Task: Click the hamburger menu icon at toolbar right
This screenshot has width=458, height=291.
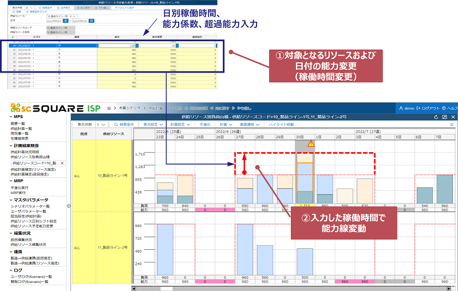Action: [452, 123]
